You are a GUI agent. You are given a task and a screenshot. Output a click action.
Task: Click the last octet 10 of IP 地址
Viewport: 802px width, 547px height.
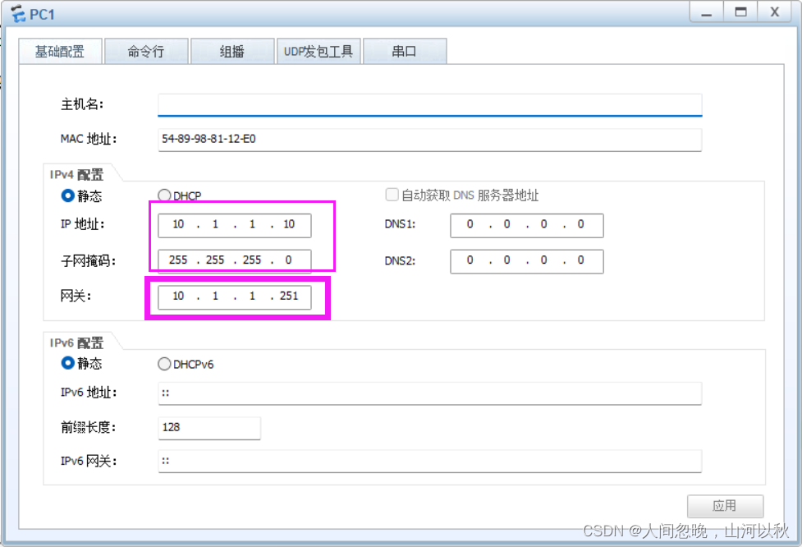point(289,224)
